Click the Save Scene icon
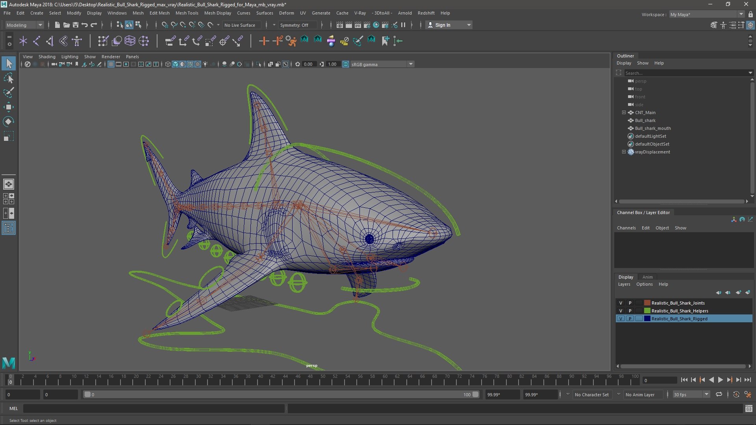Image resolution: width=756 pixels, height=425 pixels. pyautogui.click(x=75, y=25)
